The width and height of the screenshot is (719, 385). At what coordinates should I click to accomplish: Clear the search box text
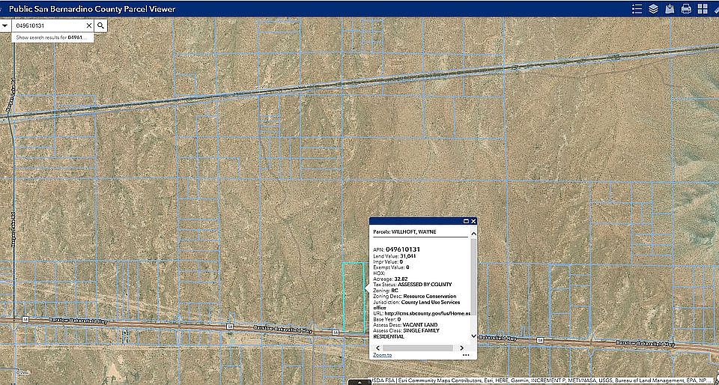[88, 25]
